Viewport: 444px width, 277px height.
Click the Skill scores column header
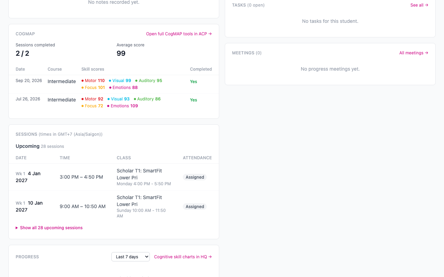click(93, 69)
